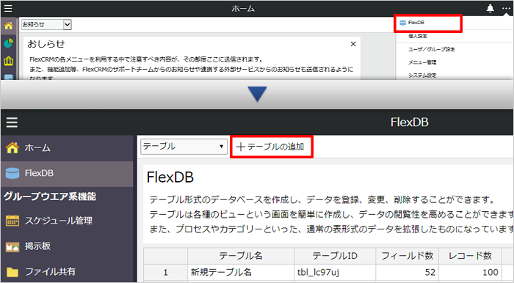Close the おしらせ notice panel
514x283 pixels.
tap(353, 44)
